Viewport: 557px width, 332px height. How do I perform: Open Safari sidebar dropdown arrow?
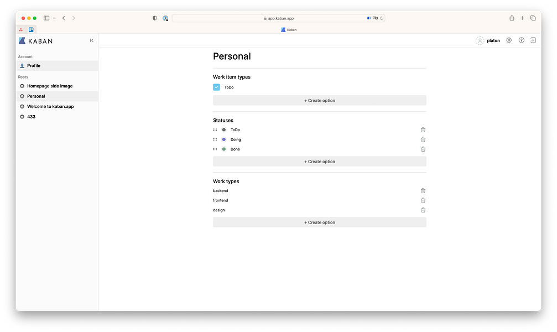(x=54, y=18)
